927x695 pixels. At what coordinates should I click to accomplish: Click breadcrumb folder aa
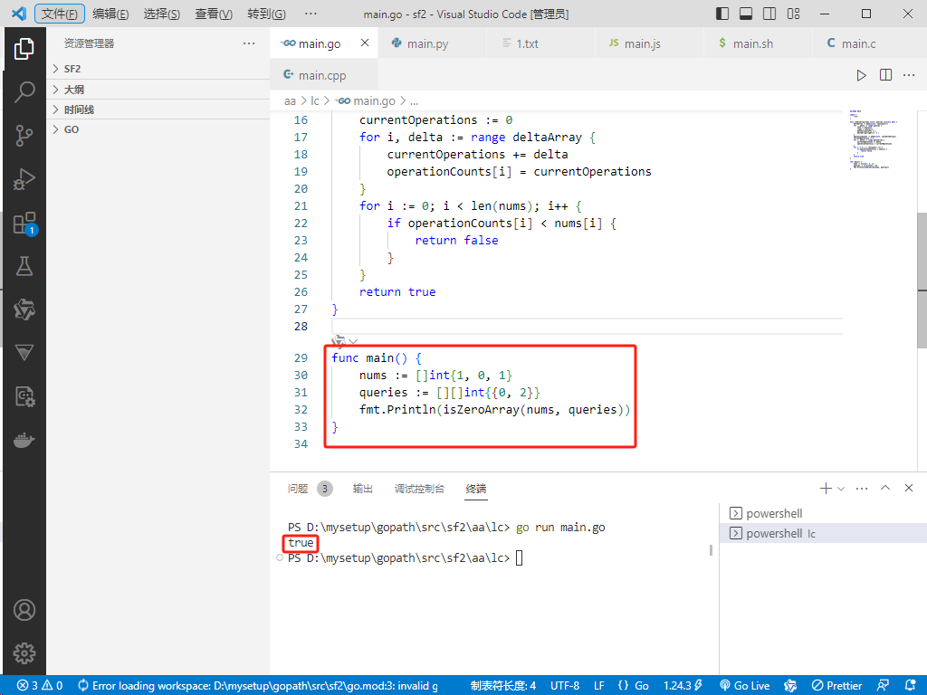point(290,101)
